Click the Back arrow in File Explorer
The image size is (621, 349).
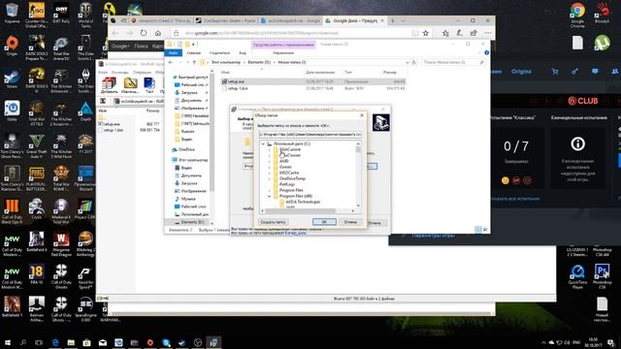tap(171, 62)
